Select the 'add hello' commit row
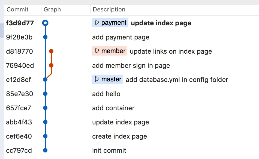 106,94
